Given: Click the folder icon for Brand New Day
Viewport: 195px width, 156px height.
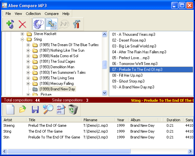Looking at the screenshot, I should [x=35, y=89].
